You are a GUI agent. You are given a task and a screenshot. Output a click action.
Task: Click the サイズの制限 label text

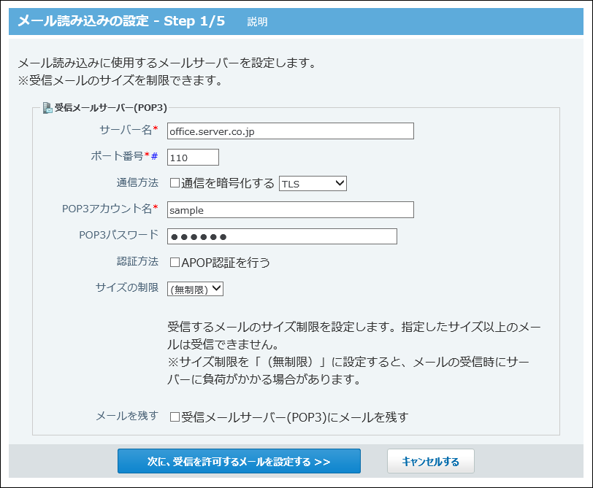point(126,287)
